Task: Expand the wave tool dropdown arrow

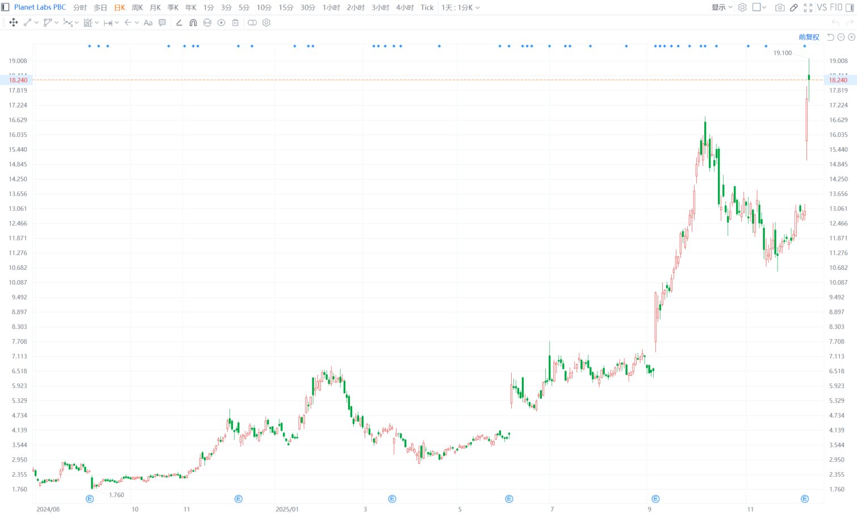Action: click(x=77, y=23)
